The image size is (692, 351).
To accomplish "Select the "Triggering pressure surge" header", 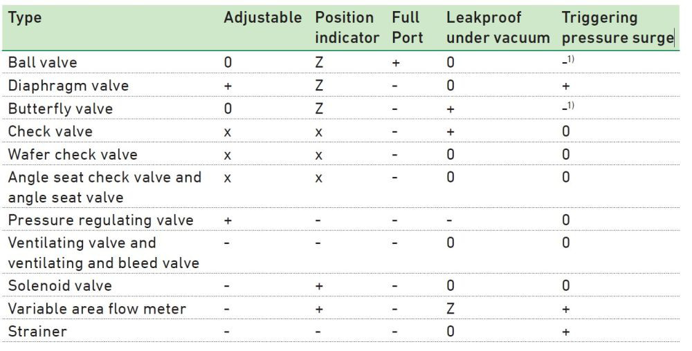I will click(x=617, y=28).
